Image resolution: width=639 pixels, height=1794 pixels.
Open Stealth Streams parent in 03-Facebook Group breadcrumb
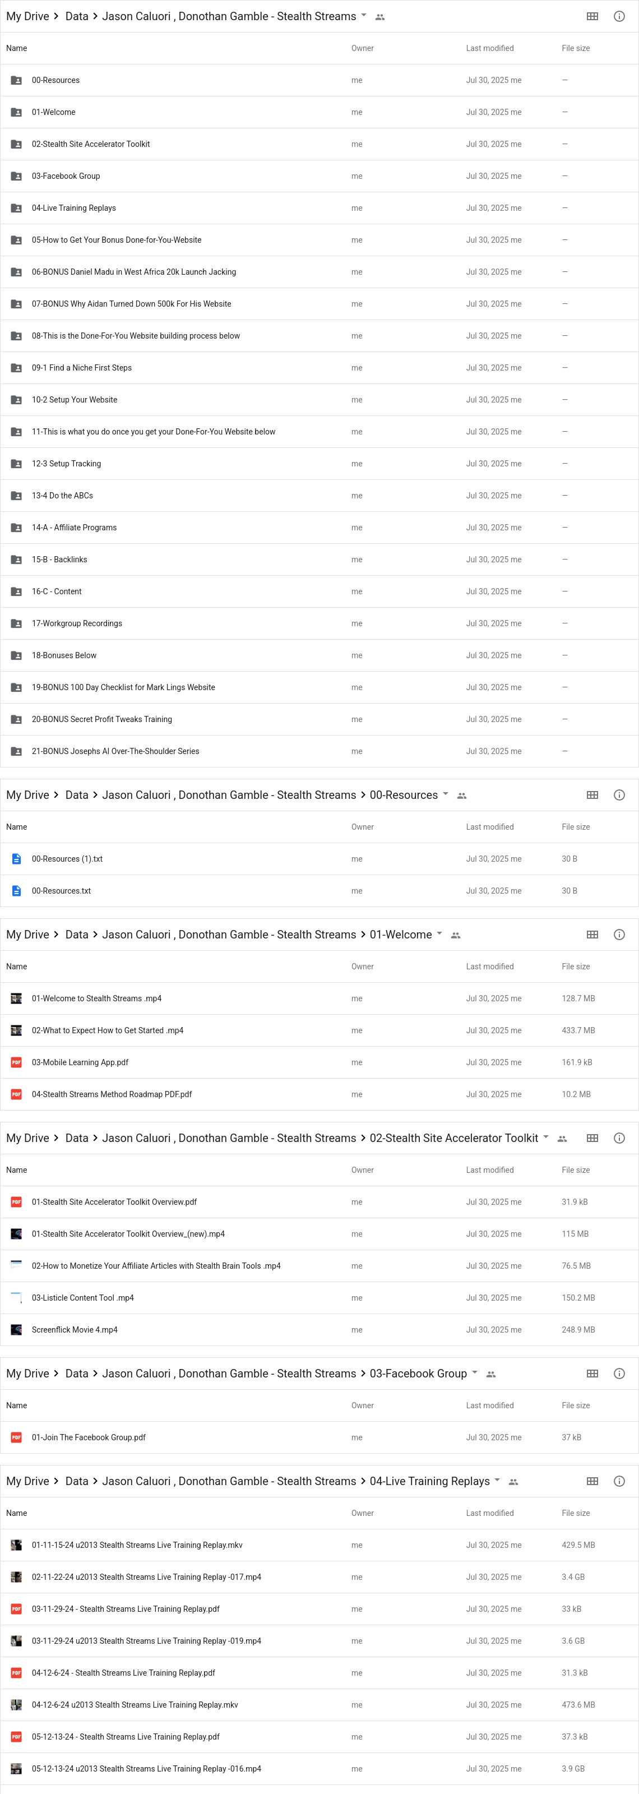229,1372
